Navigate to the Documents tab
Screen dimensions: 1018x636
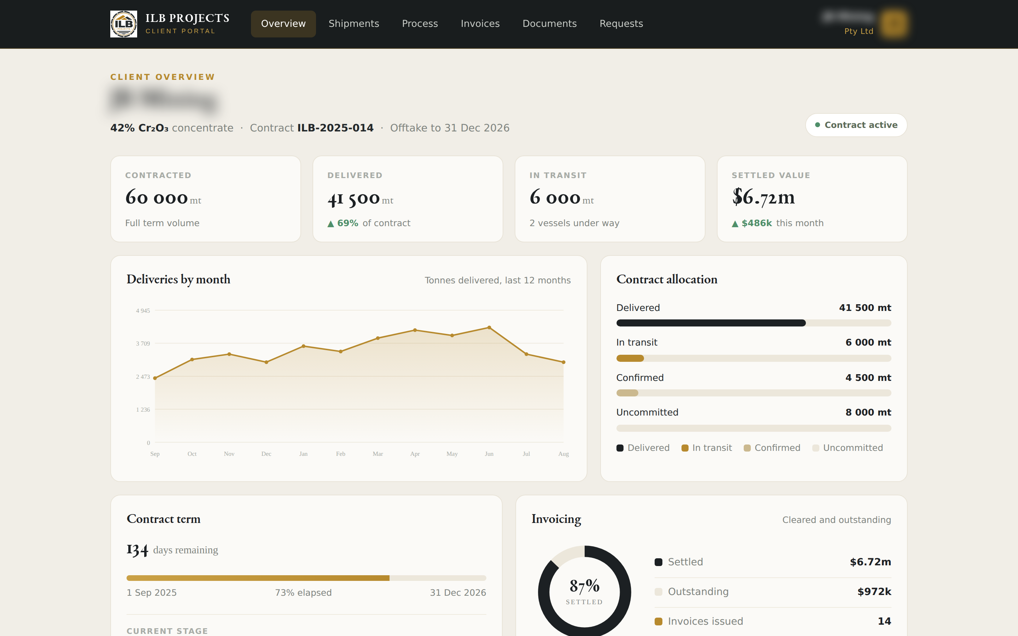(x=549, y=24)
